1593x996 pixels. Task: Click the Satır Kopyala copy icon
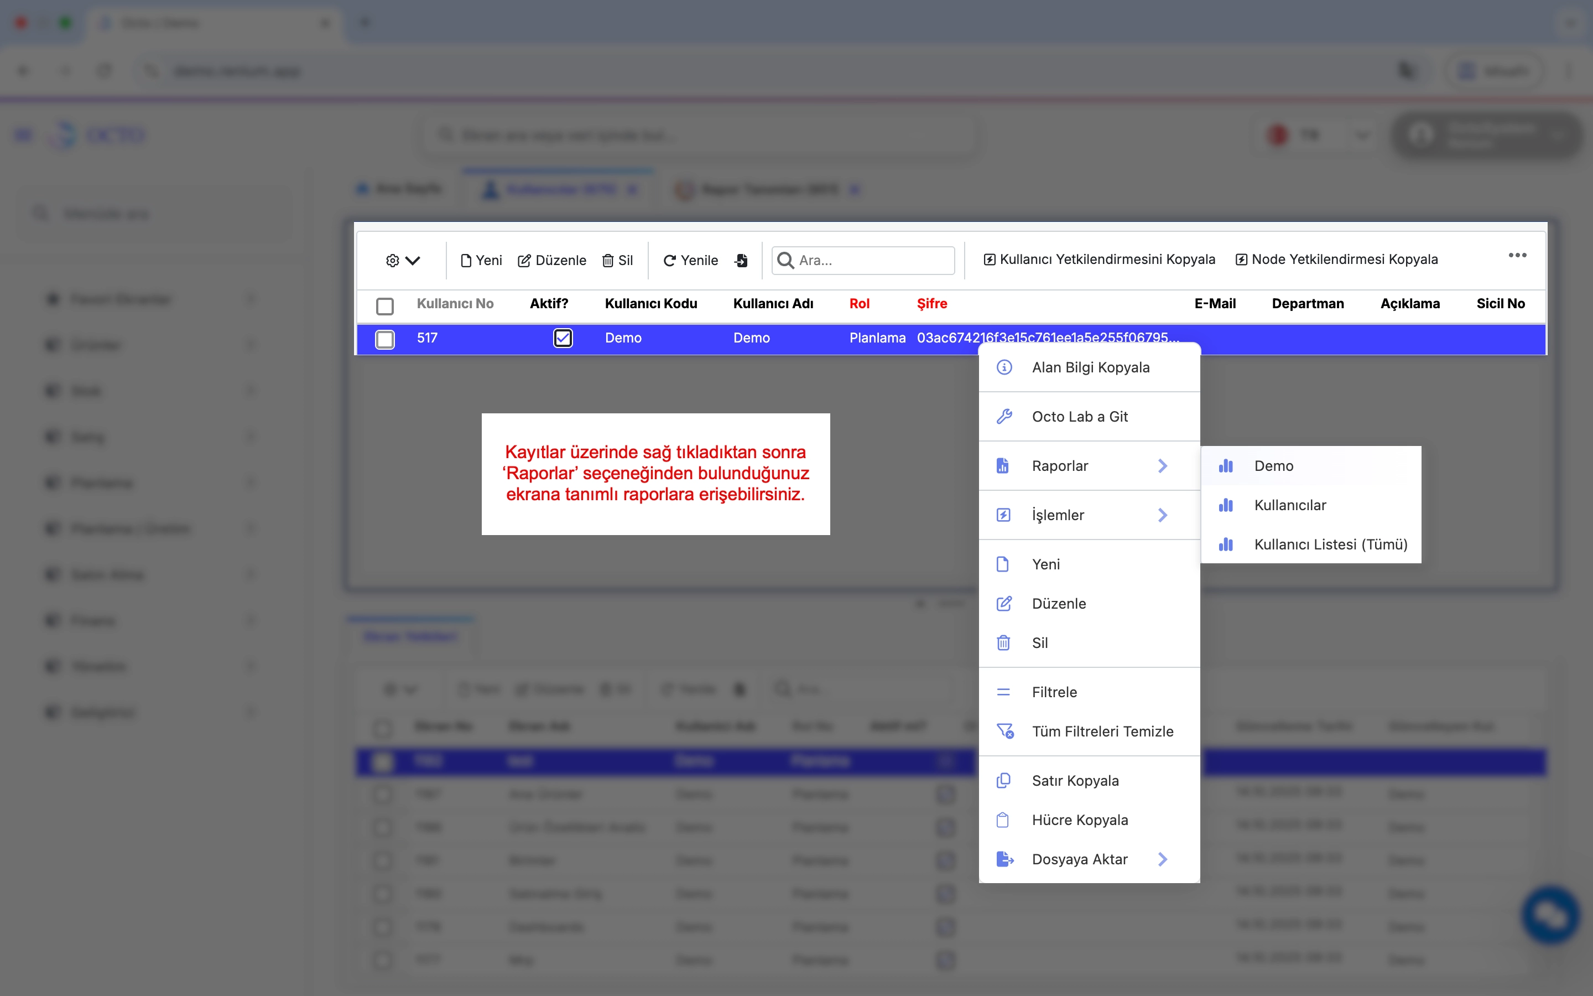click(x=1004, y=781)
